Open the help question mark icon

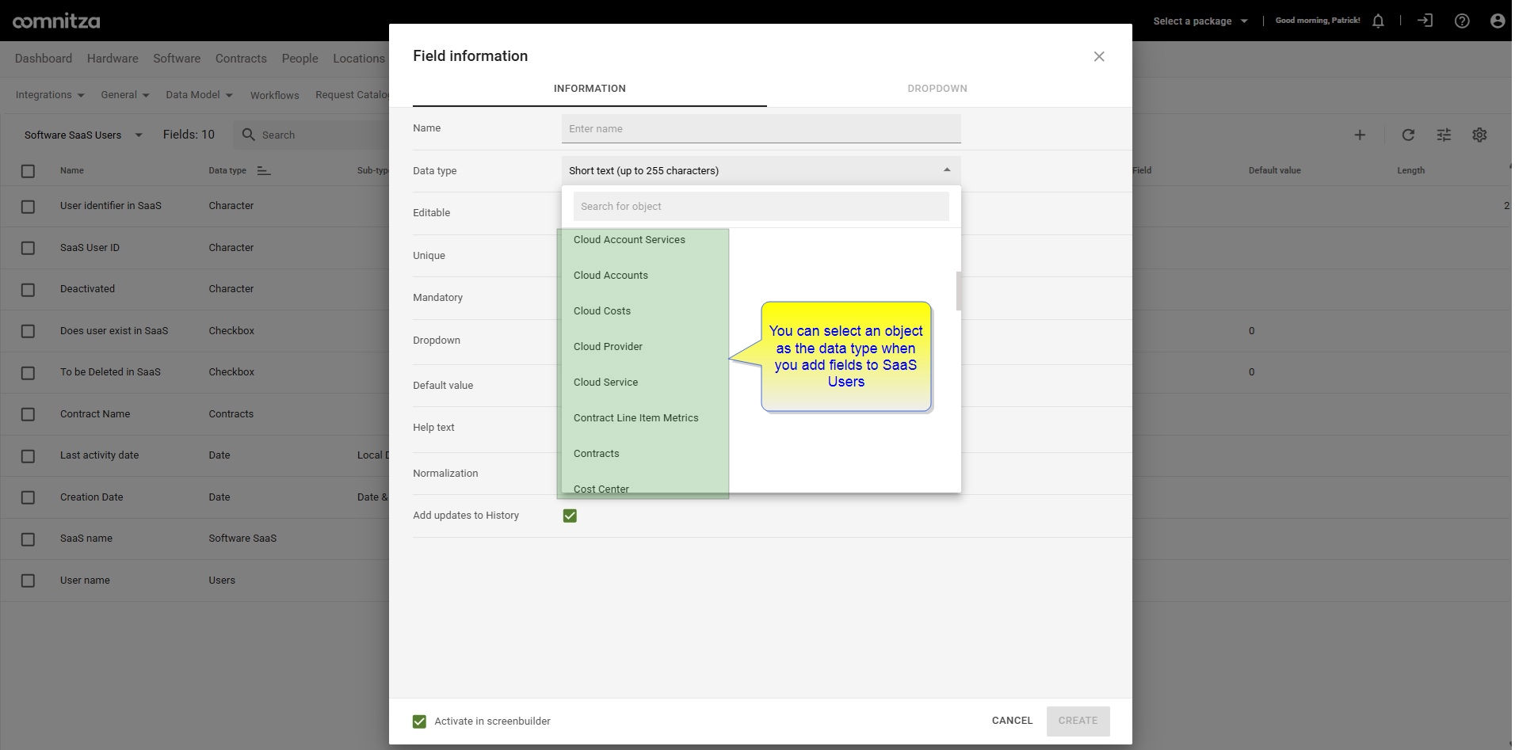[1462, 21]
